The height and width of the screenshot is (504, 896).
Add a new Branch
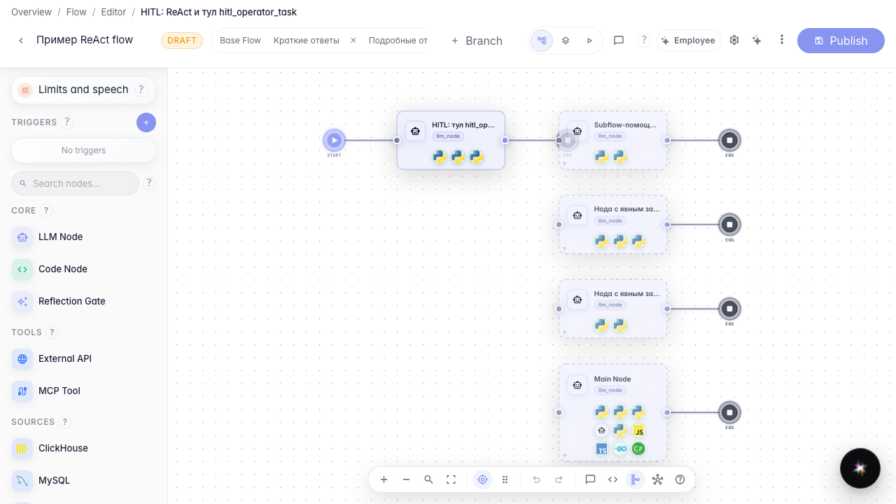(477, 41)
